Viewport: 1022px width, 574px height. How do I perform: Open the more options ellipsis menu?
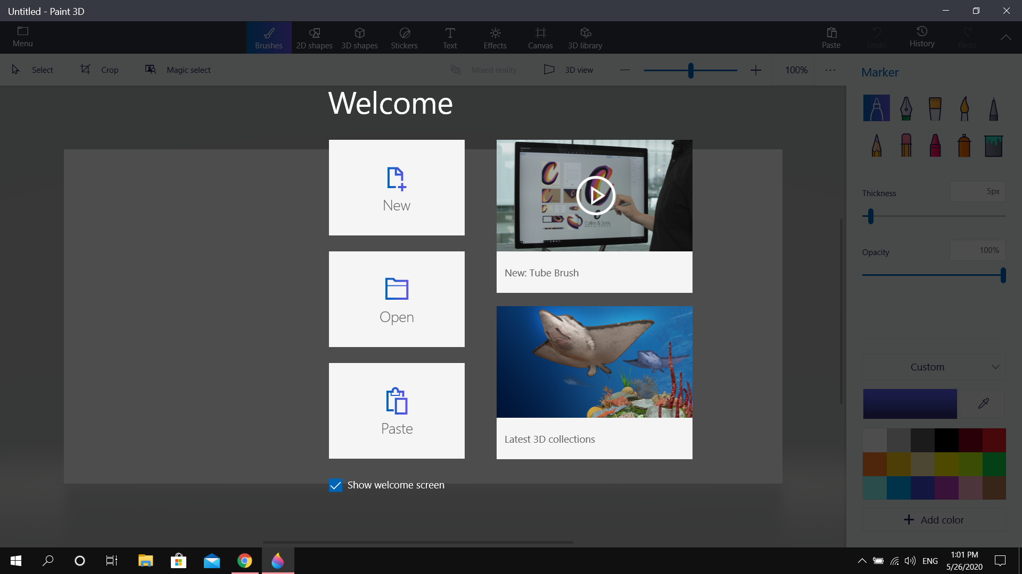tap(830, 70)
